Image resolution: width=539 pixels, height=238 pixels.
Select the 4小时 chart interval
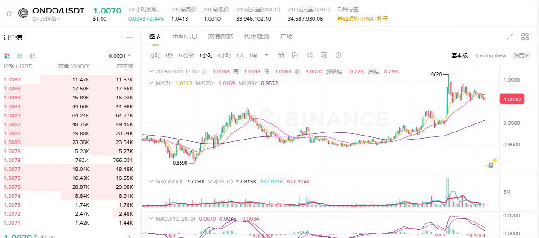pyautogui.click(x=224, y=55)
